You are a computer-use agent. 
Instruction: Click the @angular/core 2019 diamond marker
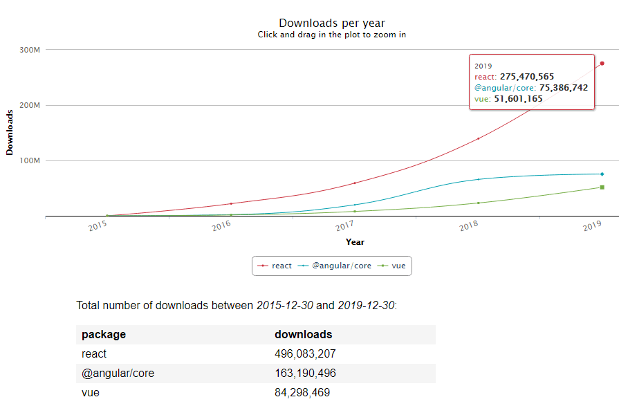point(602,174)
